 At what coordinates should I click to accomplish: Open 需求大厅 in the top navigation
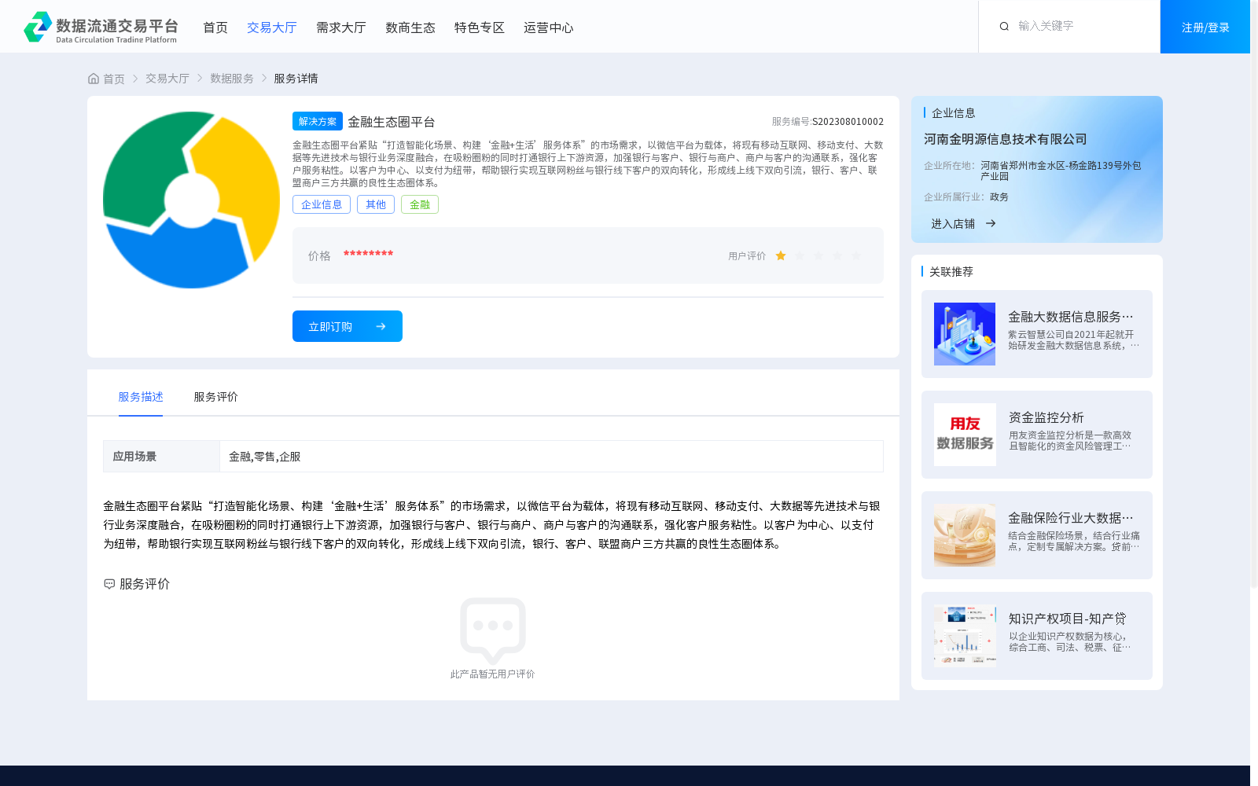(x=341, y=28)
